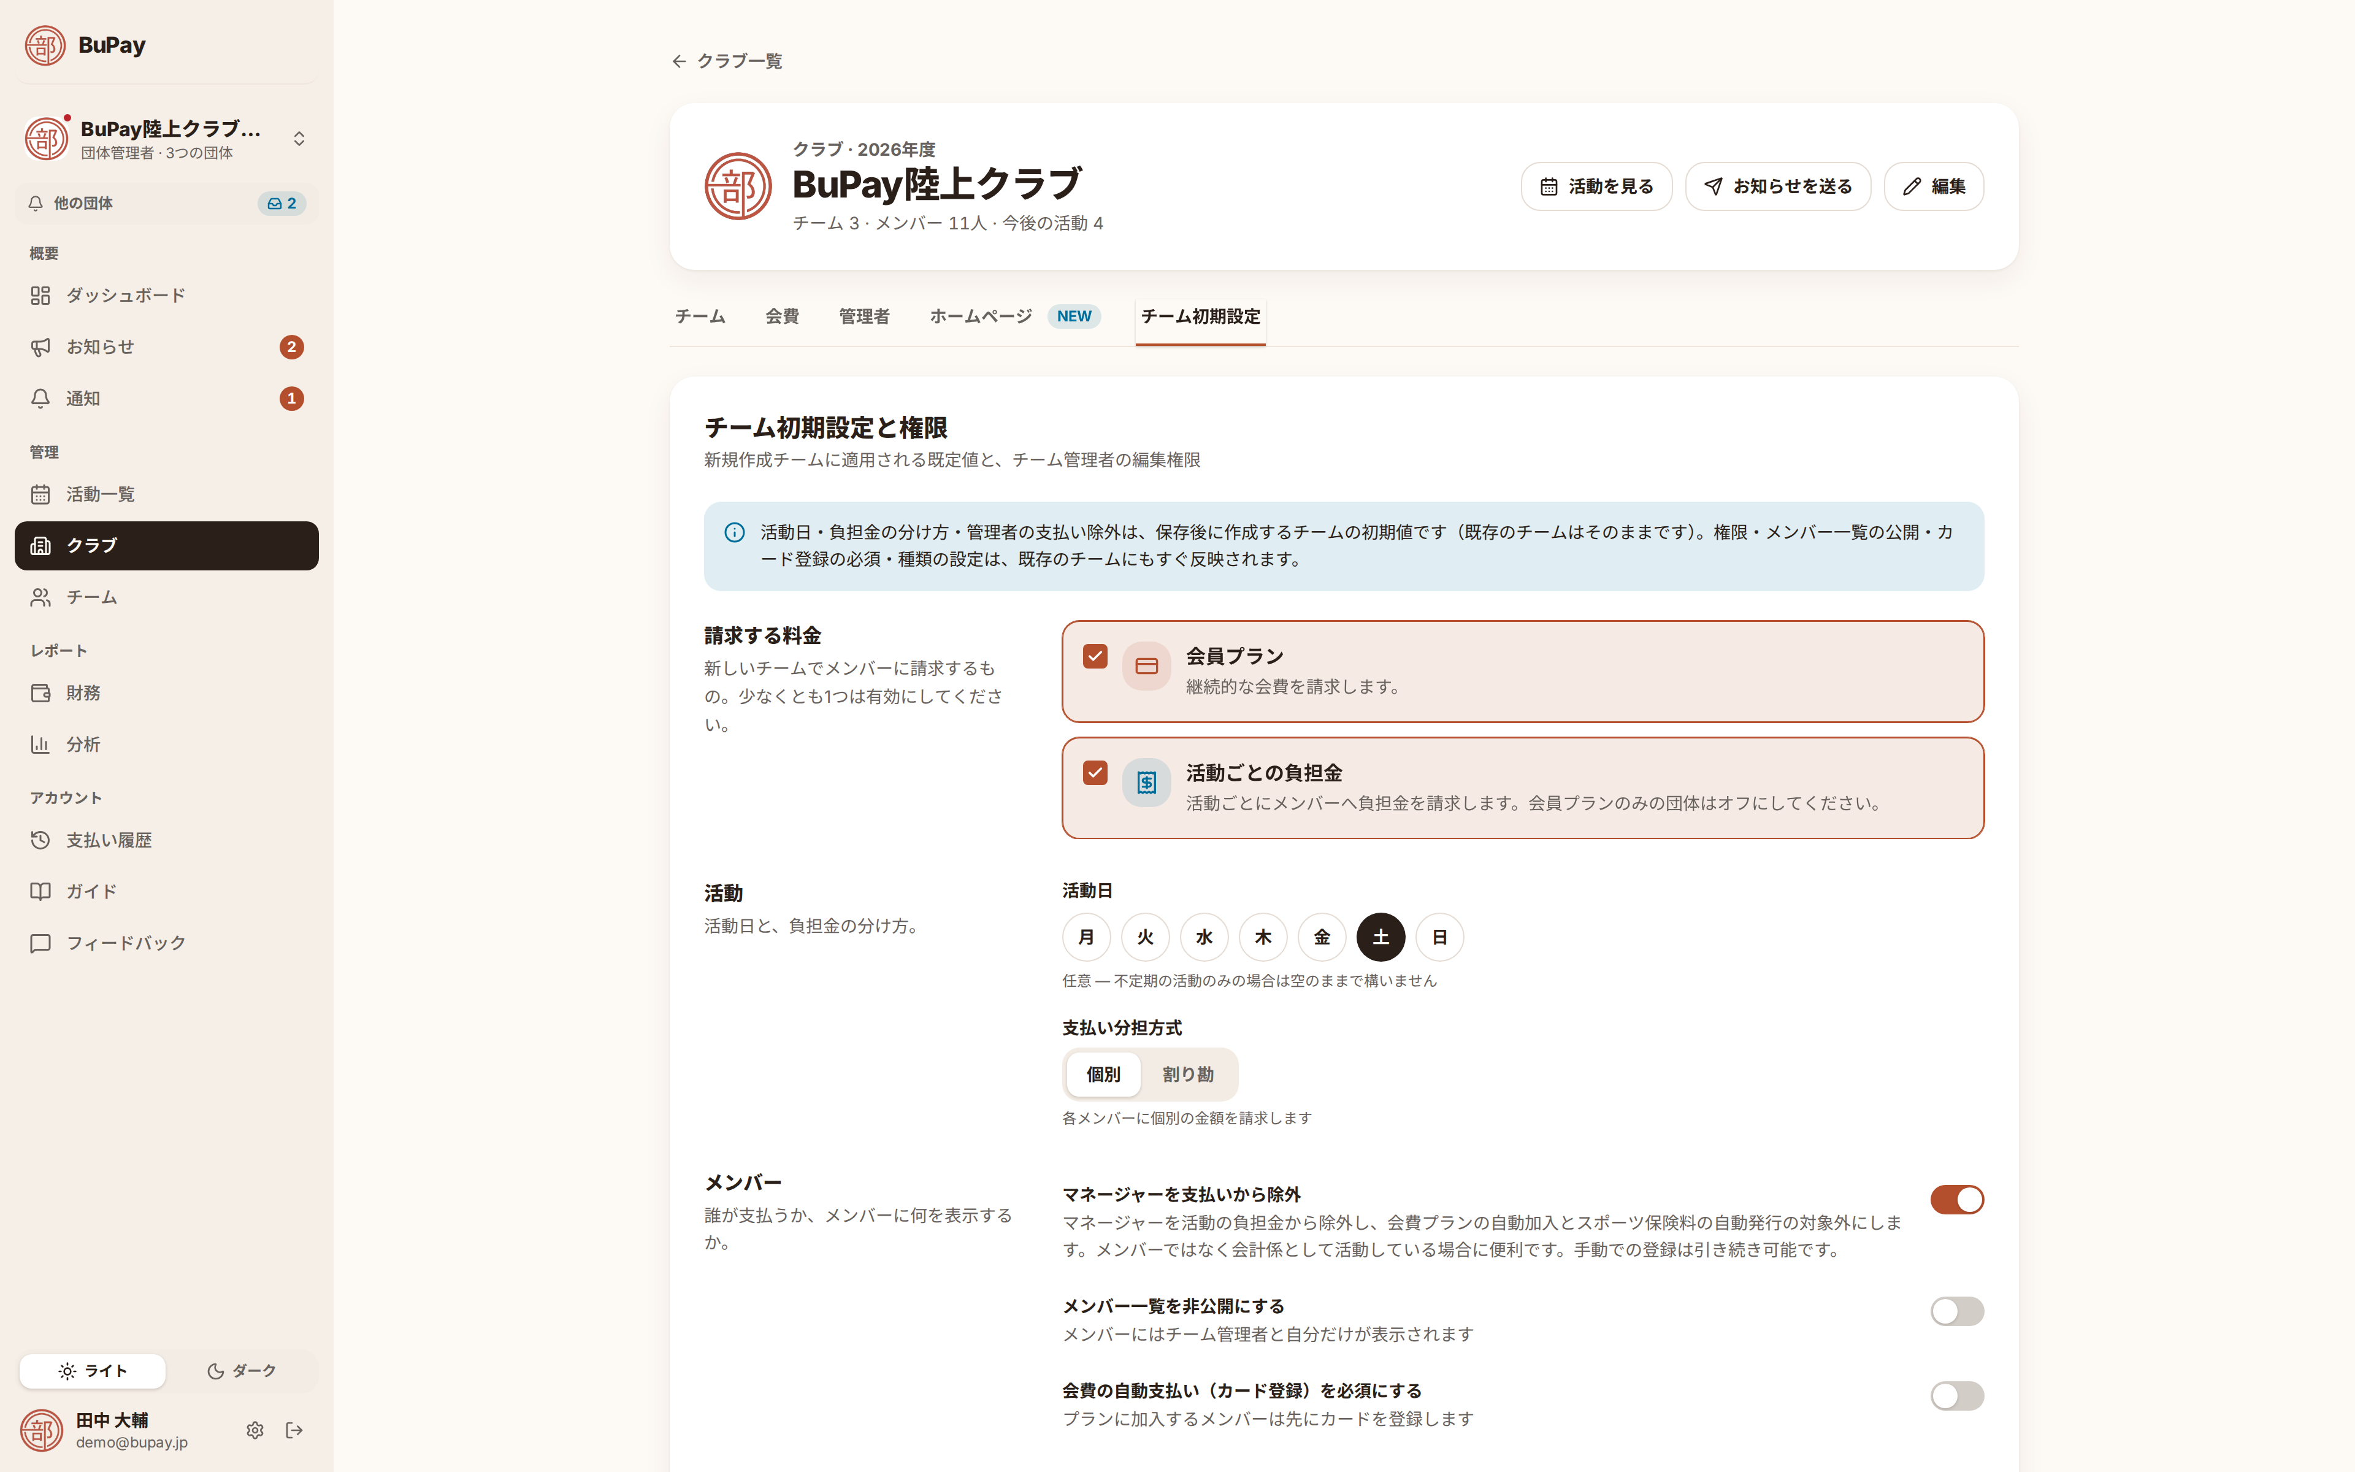Uncheck the 会員プラン checkbox
The image size is (2355, 1472).
point(1095,656)
